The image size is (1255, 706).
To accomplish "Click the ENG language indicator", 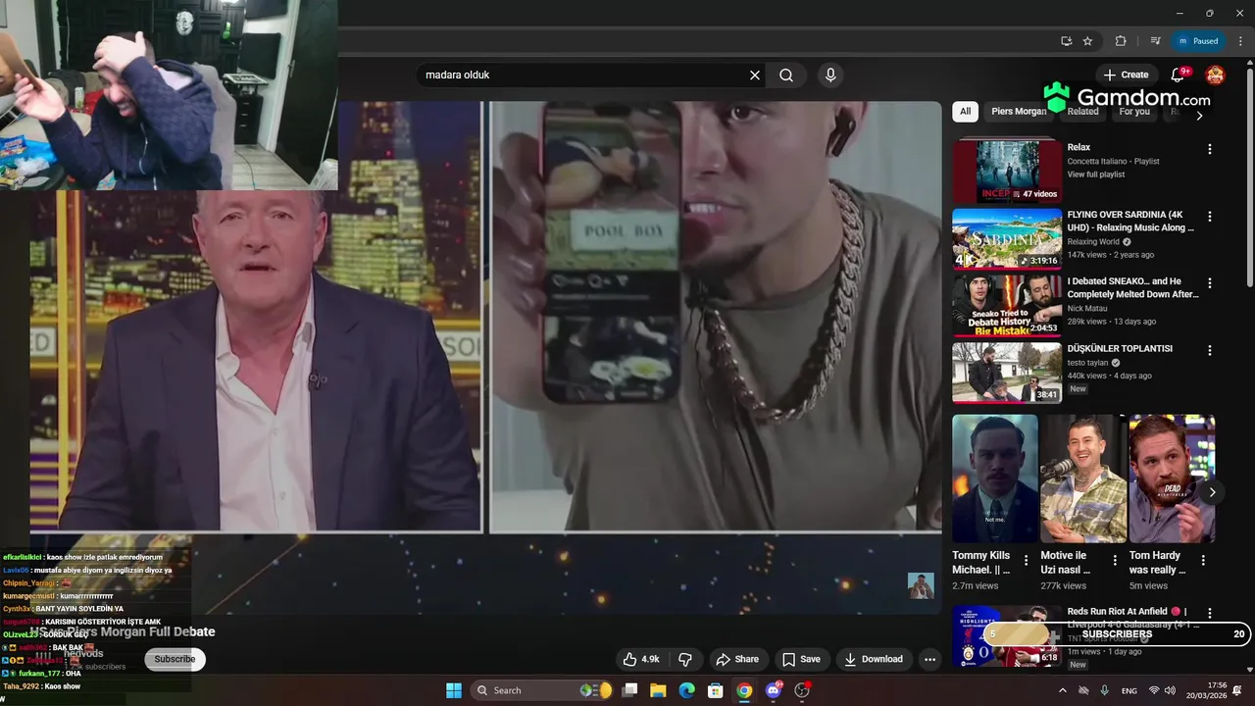I will [x=1129, y=690].
